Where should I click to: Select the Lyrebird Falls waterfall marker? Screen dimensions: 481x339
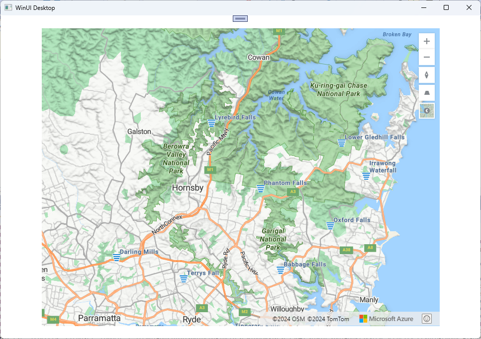pos(211,123)
